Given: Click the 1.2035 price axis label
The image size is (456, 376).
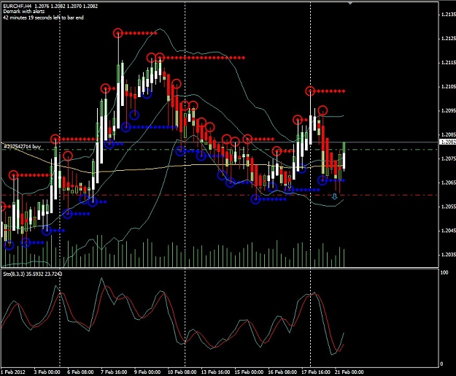Looking at the screenshot, I should pos(448,255).
